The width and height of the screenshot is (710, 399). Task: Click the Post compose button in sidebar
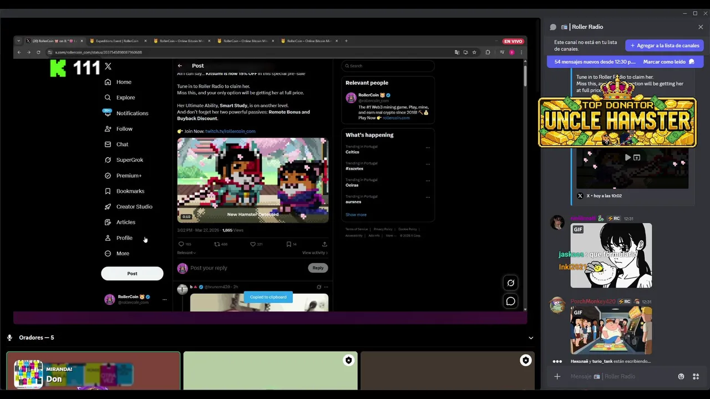tap(132, 273)
